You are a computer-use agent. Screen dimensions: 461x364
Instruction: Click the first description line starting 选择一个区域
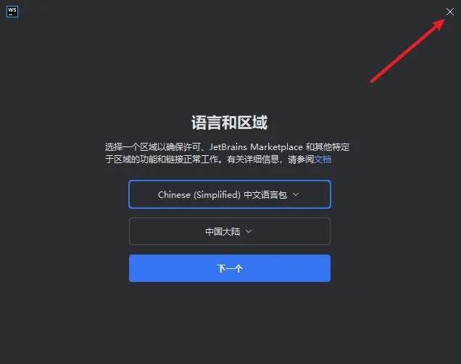coord(228,146)
